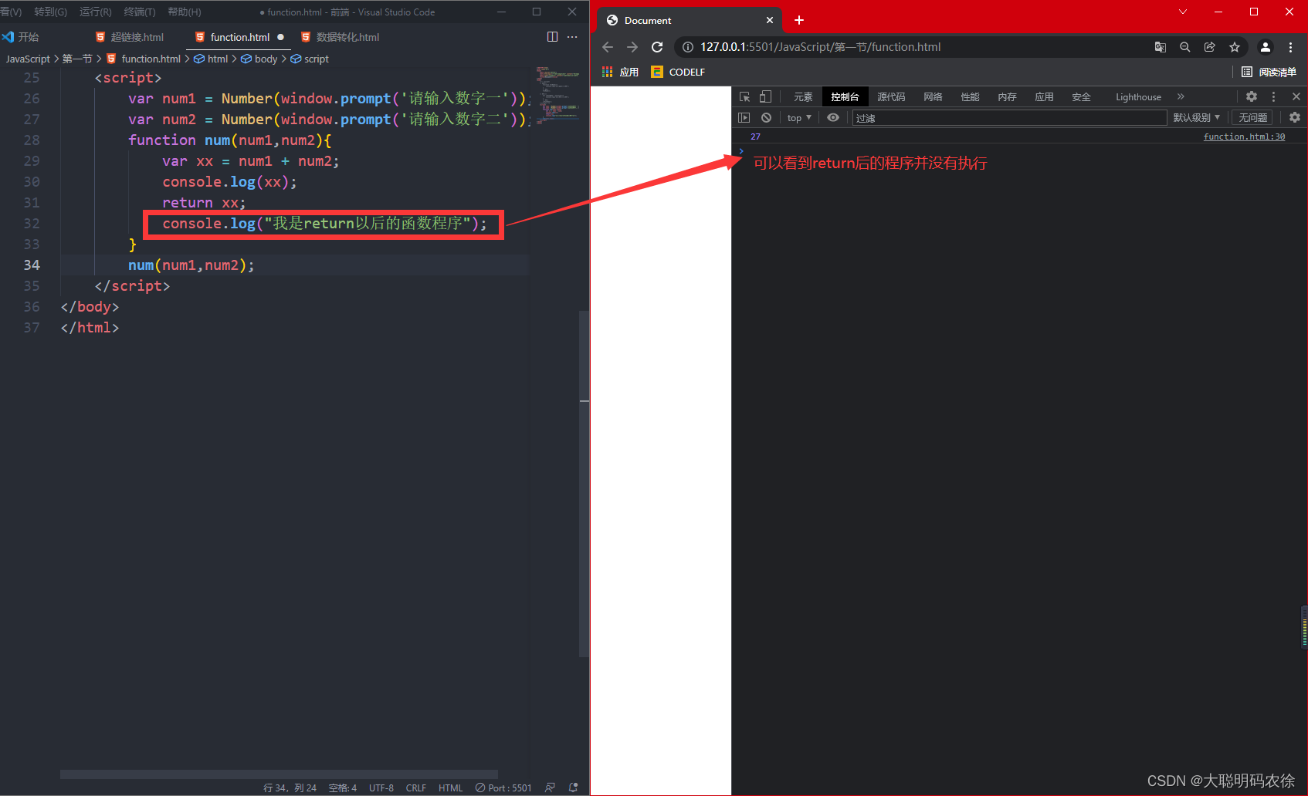
Task: Open the eye-shaped live expression icon
Action: [832, 117]
